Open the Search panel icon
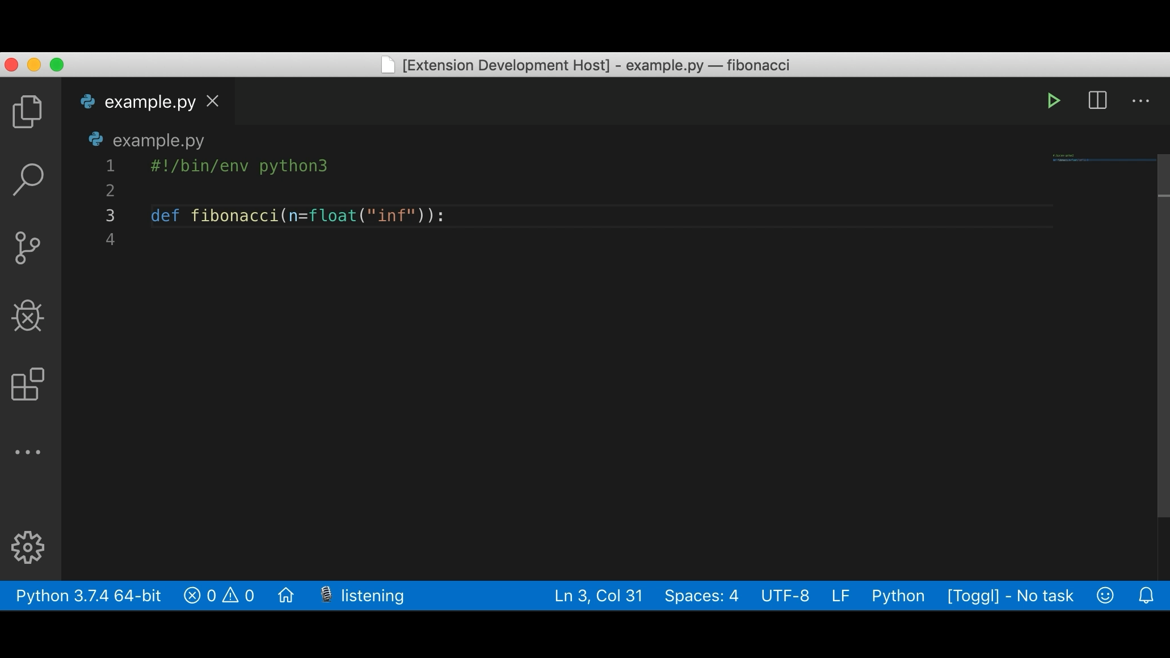Screen dimensions: 1170x658 [x=27, y=180]
